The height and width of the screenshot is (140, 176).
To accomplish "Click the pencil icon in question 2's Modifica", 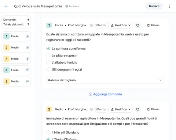I will point(112,109).
